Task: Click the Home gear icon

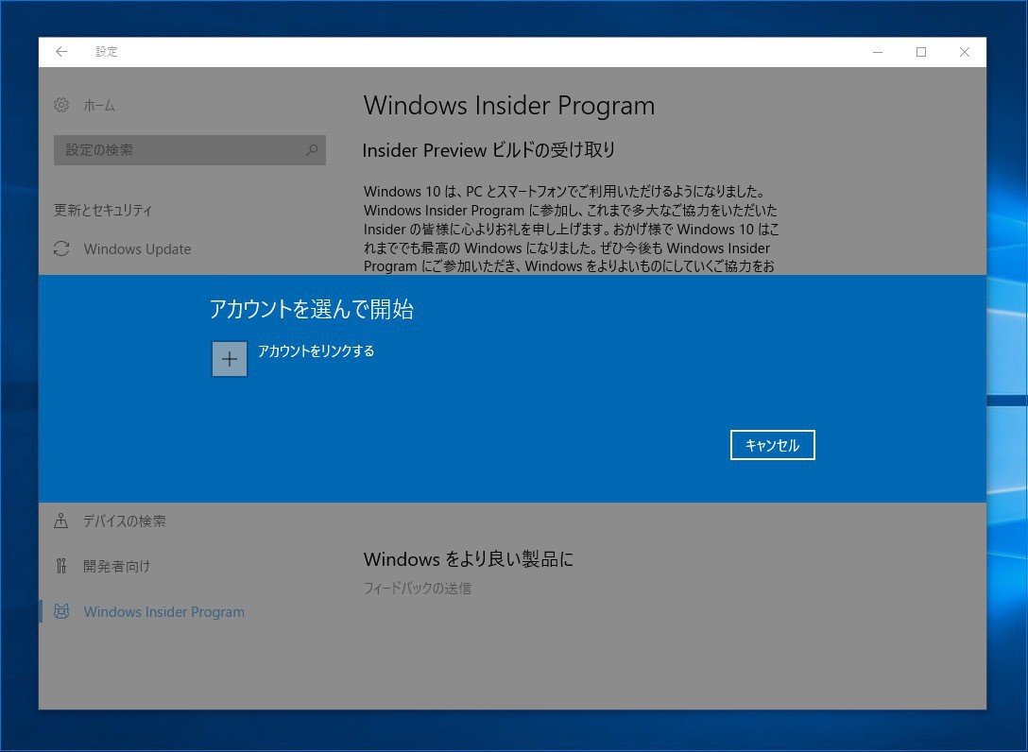Action: pos(61,105)
